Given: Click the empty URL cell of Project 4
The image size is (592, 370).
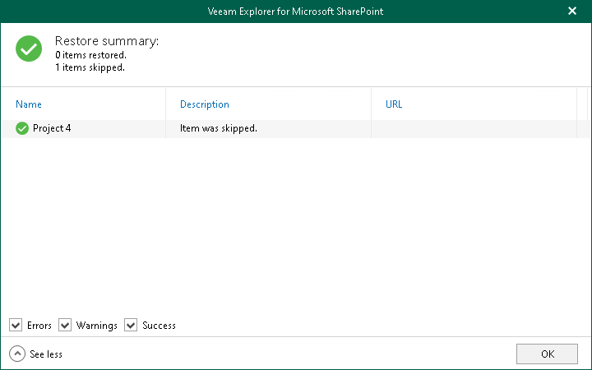Looking at the screenshot, I should (x=473, y=128).
